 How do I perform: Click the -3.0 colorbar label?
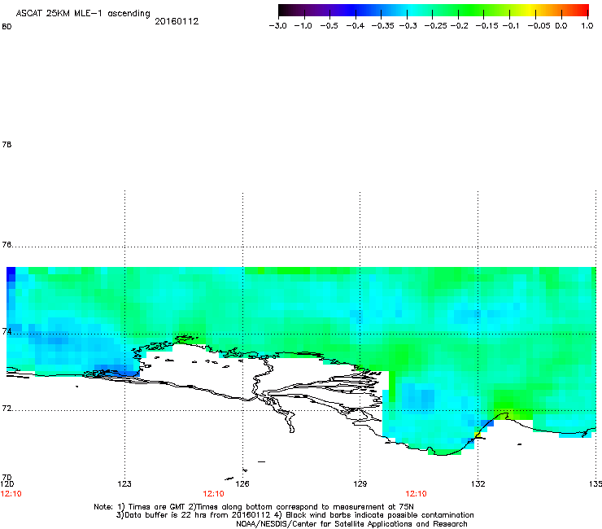coord(277,26)
